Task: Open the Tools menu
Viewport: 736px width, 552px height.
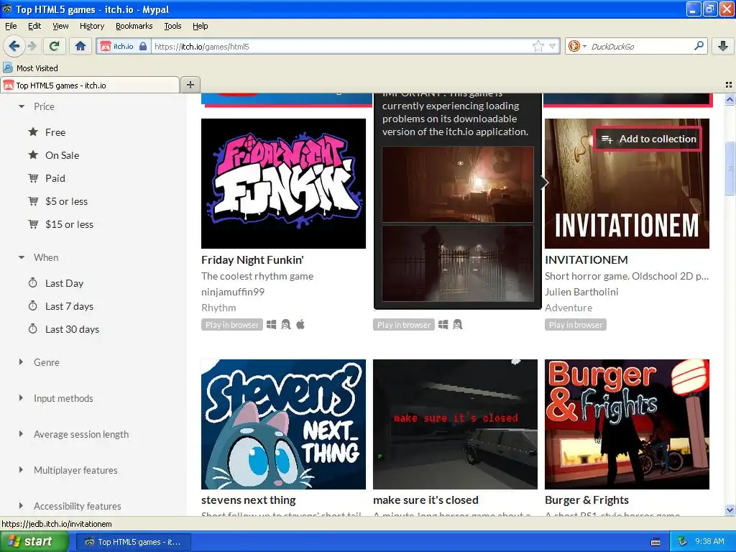Action: pos(172,26)
